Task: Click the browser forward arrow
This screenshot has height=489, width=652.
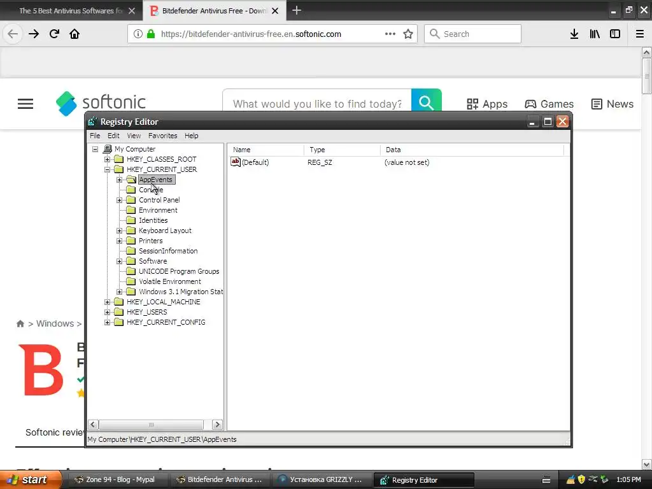Action: click(33, 34)
